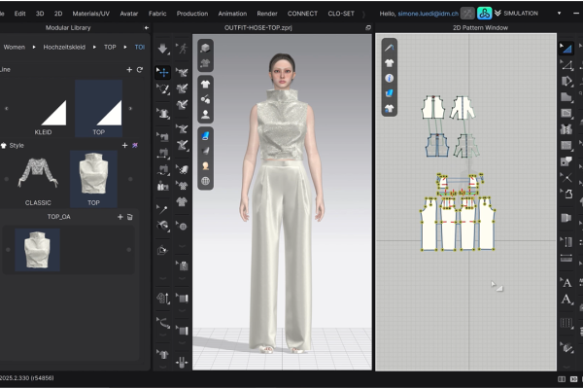Toggle the garment show t-shirt icon in 3D view
The height and width of the screenshot is (389, 583).
(x=205, y=85)
